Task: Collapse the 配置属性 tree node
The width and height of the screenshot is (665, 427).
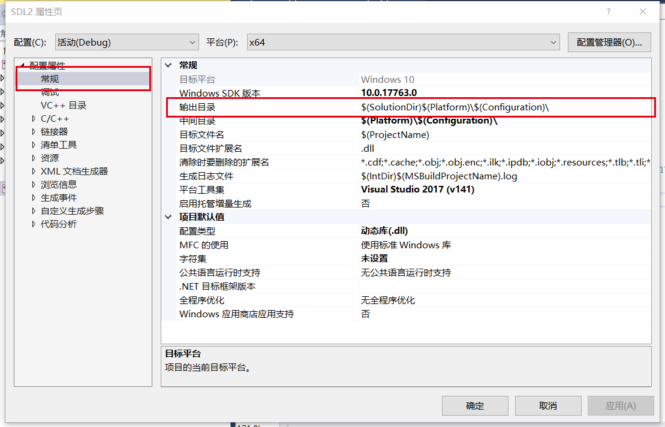Action: 22,65
